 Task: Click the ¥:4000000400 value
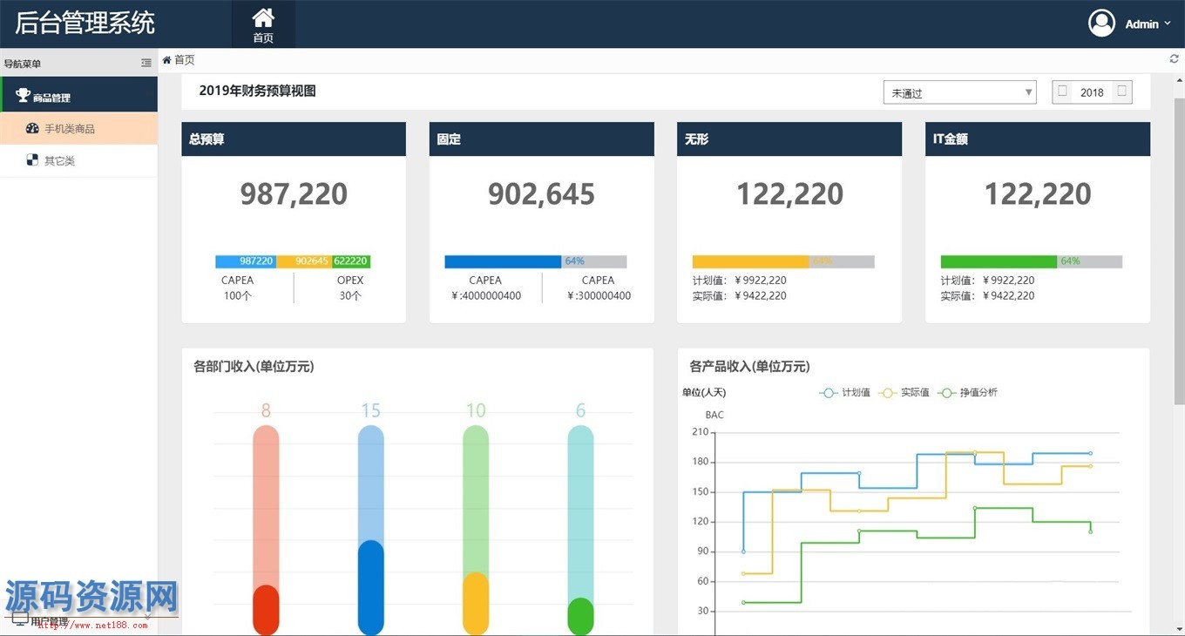[x=486, y=296]
